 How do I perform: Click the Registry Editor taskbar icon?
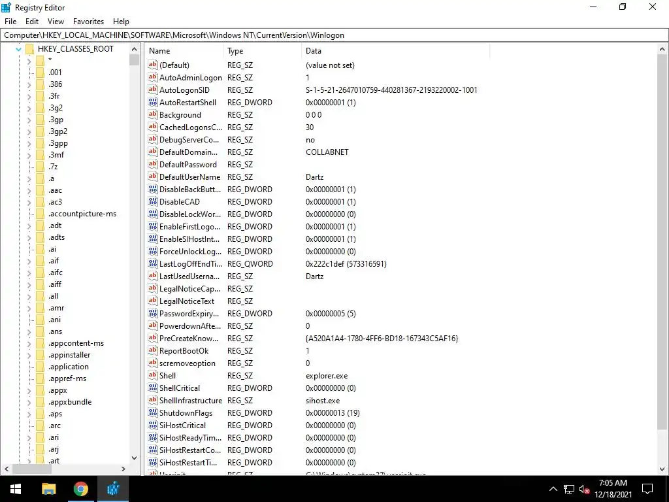(112, 489)
